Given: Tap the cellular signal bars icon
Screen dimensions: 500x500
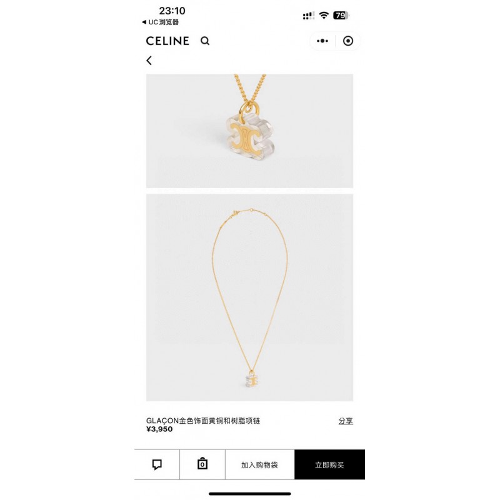Looking at the screenshot, I should (308, 16).
